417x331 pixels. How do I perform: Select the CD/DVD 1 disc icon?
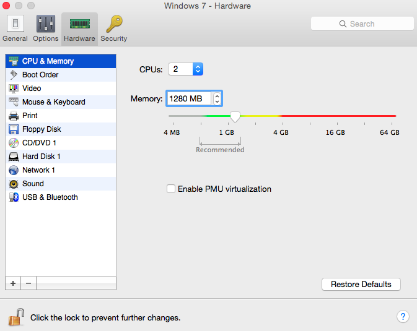14,143
